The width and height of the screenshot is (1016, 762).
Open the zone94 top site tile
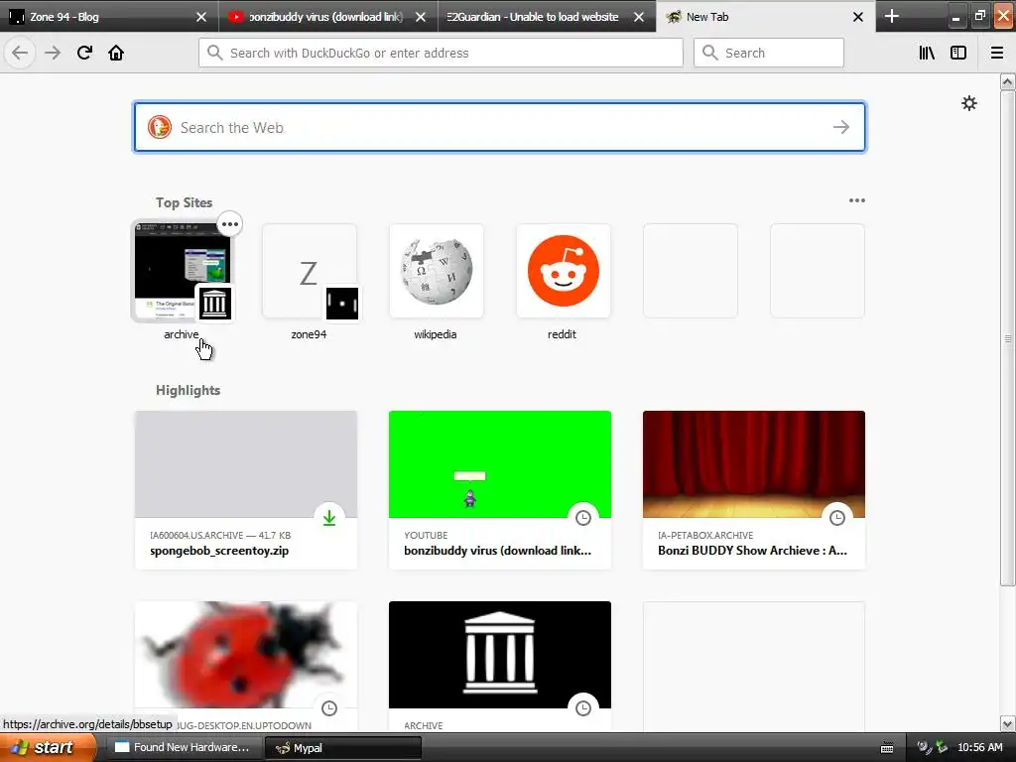[310, 272]
